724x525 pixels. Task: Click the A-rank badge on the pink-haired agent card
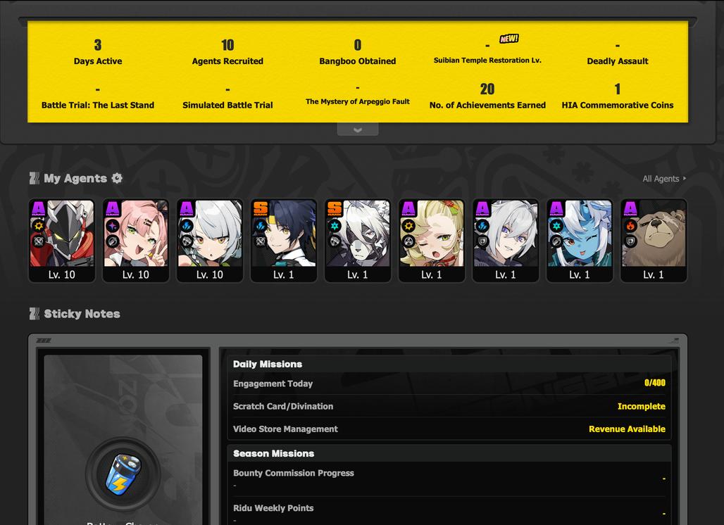point(113,209)
